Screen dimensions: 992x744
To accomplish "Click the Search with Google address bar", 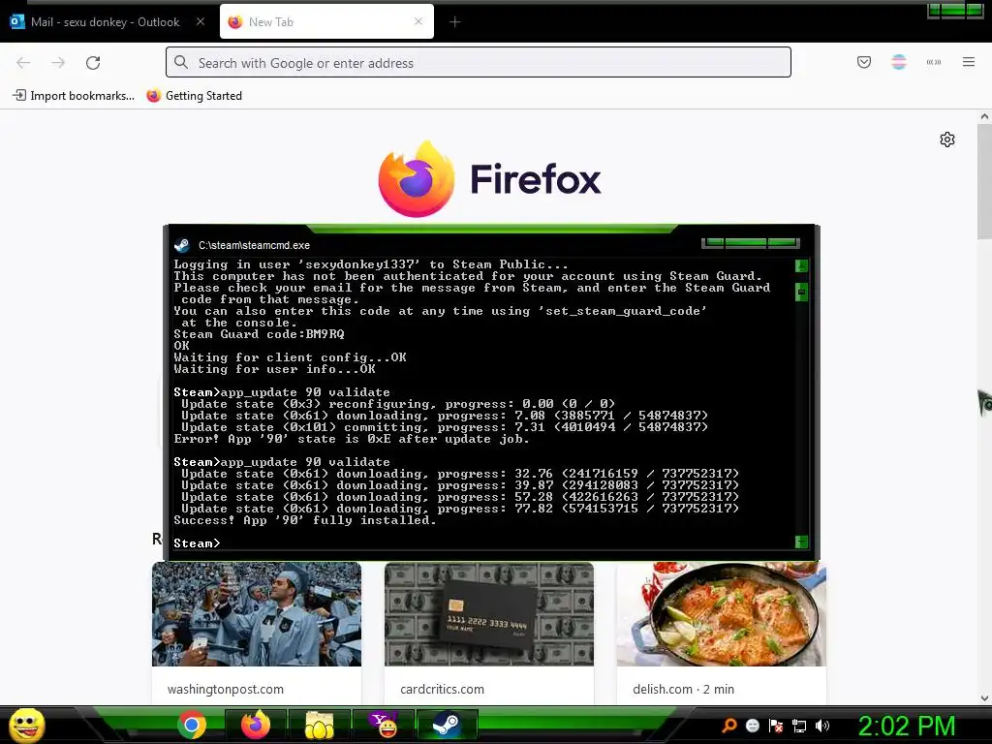I will click(479, 62).
